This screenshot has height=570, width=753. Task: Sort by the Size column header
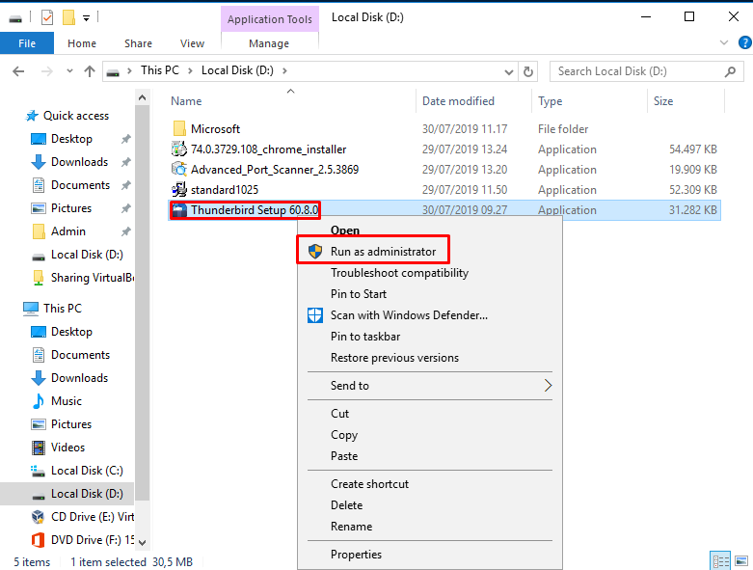(x=663, y=101)
